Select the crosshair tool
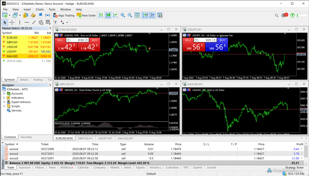Image resolution: width=309 pixels, height=176 pixels. point(12,23)
